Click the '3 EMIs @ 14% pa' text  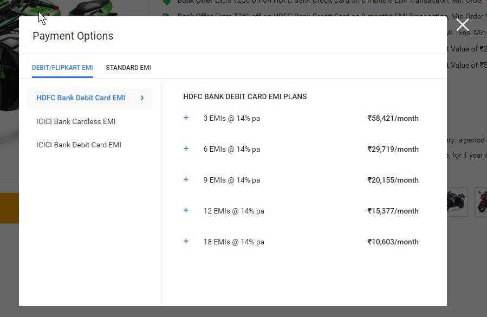click(232, 119)
